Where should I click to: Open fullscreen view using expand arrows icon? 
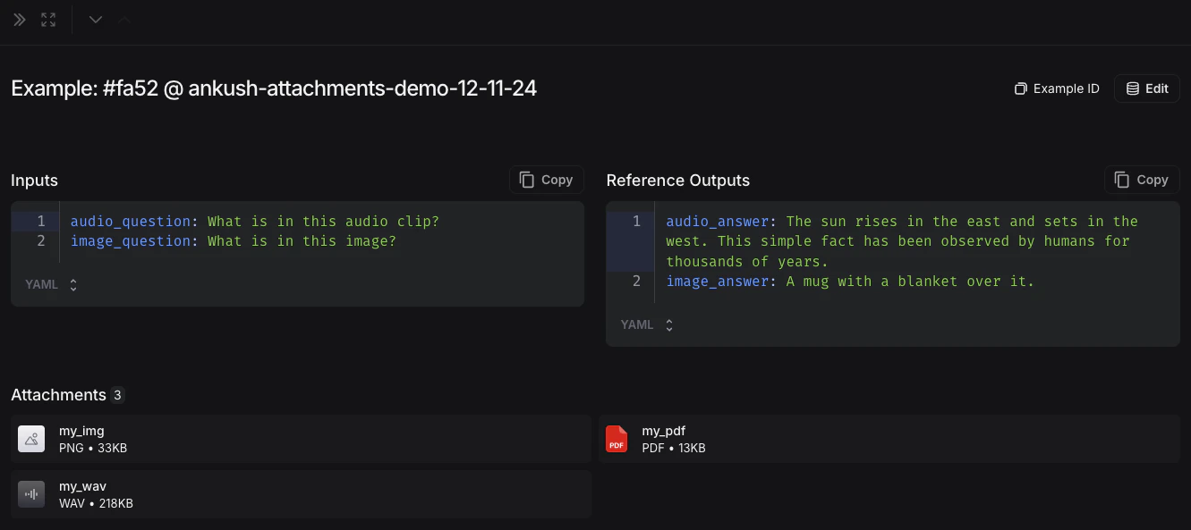coord(48,19)
